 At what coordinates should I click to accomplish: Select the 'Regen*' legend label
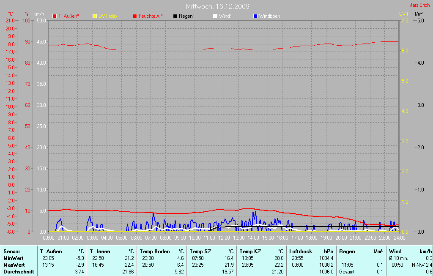point(186,16)
